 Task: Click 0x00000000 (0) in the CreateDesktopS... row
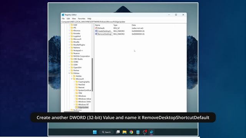138,31
